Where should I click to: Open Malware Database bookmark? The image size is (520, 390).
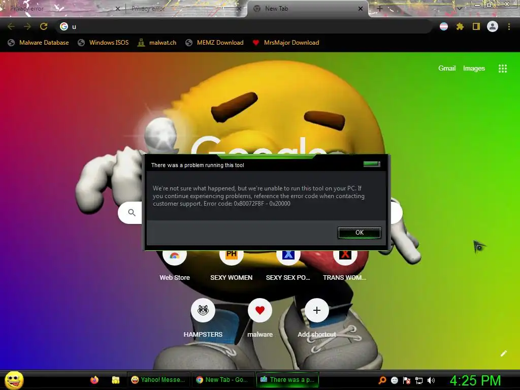tap(39, 43)
